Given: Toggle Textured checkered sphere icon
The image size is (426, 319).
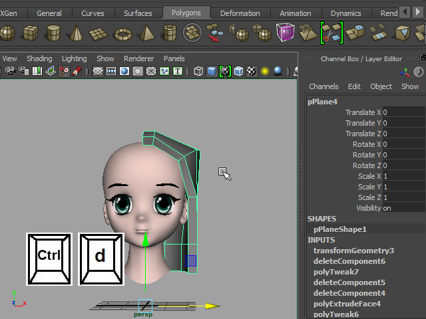Looking at the screenshot, I should [252, 71].
